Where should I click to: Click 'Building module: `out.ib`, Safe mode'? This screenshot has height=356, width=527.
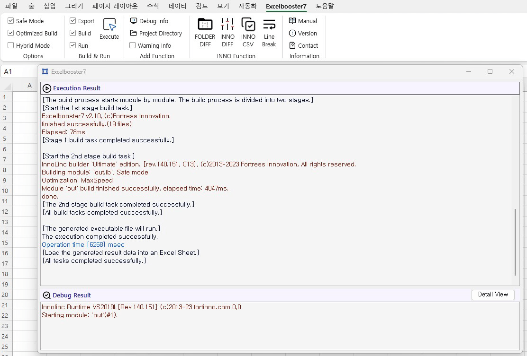click(95, 172)
